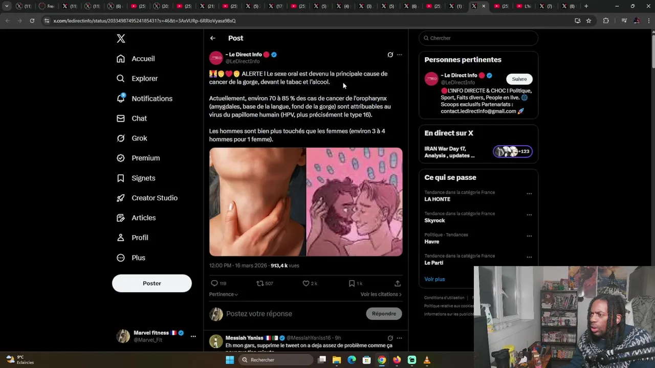The image size is (655, 368).
Task: Click Voir plus under trends
Action: [434, 280]
